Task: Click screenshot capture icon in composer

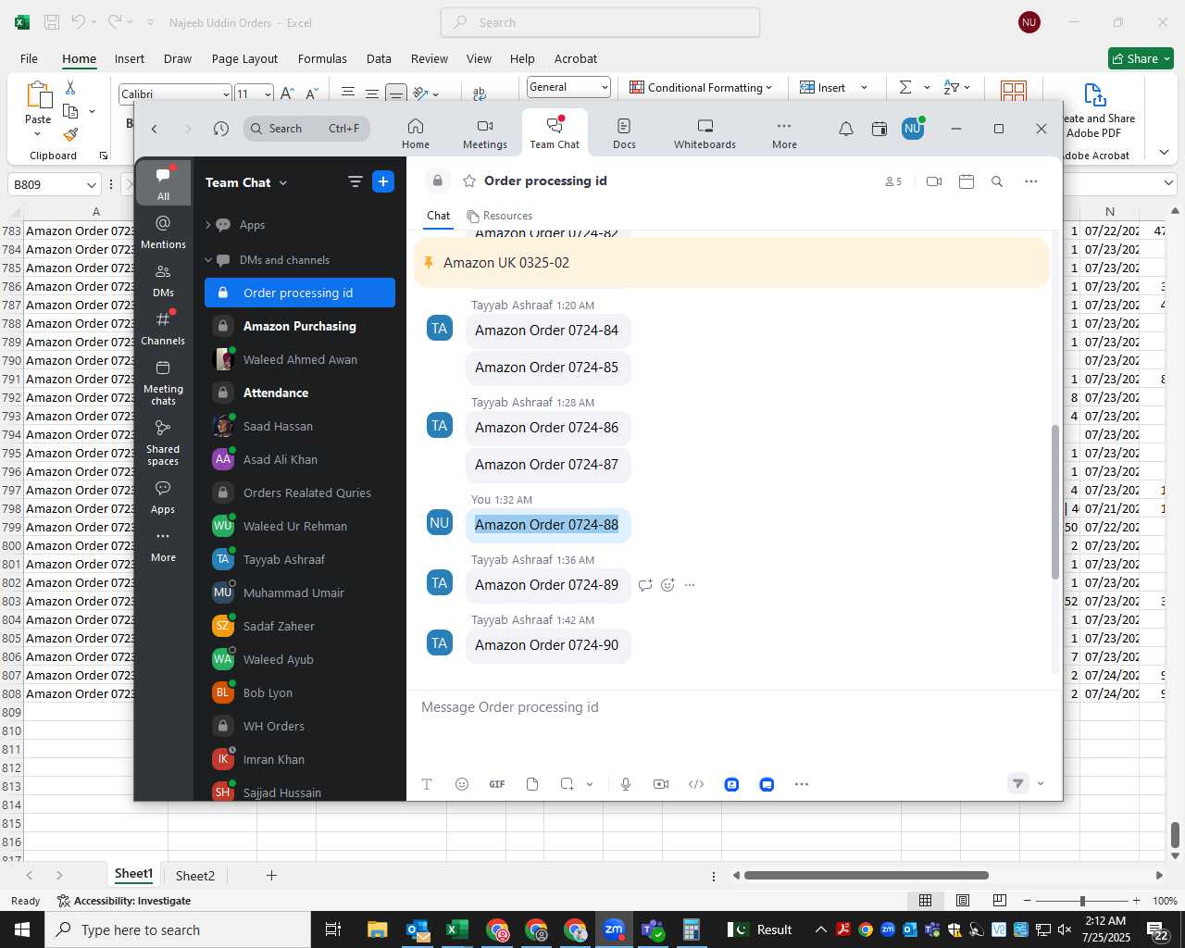Action: pyautogui.click(x=568, y=784)
